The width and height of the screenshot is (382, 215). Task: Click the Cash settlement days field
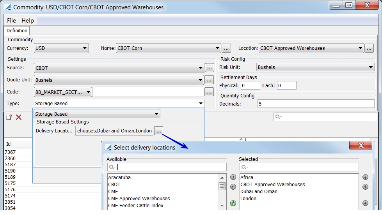point(287,86)
